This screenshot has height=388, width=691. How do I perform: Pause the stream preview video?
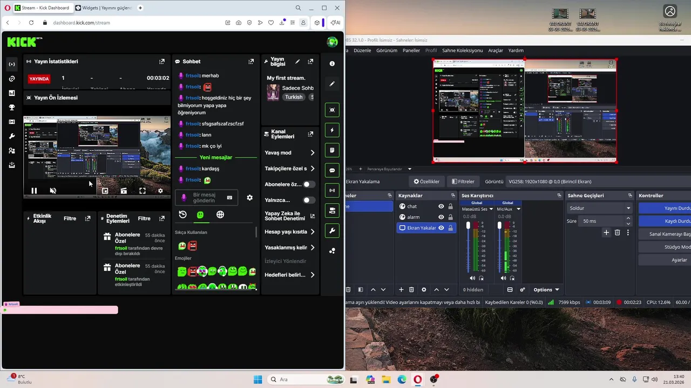tap(34, 191)
